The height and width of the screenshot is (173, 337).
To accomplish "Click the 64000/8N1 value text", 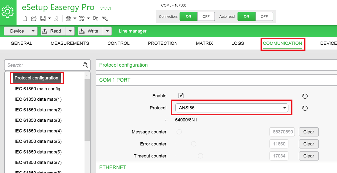I will pos(186,120).
